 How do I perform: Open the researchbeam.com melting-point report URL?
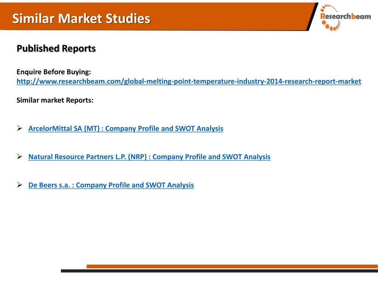tap(189, 81)
